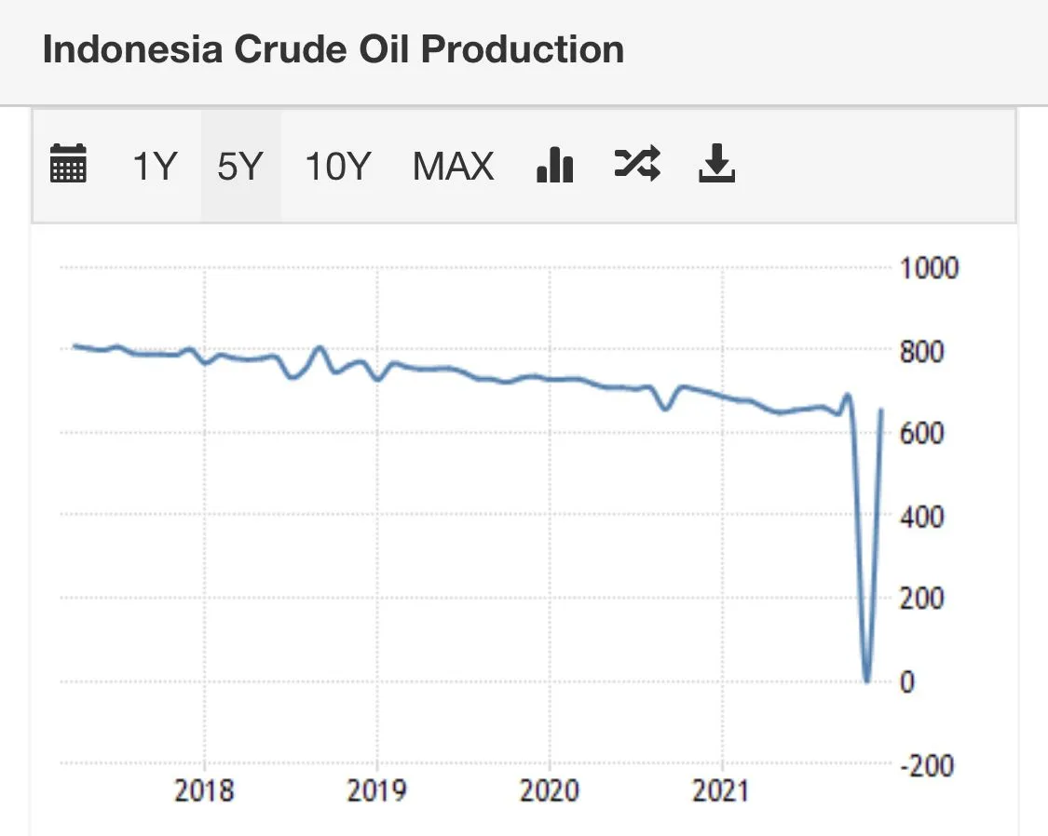The width and height of the screenshot is (1048, 836).
Task: Click the 200 y-axis label
Action: tap(921, 598)
